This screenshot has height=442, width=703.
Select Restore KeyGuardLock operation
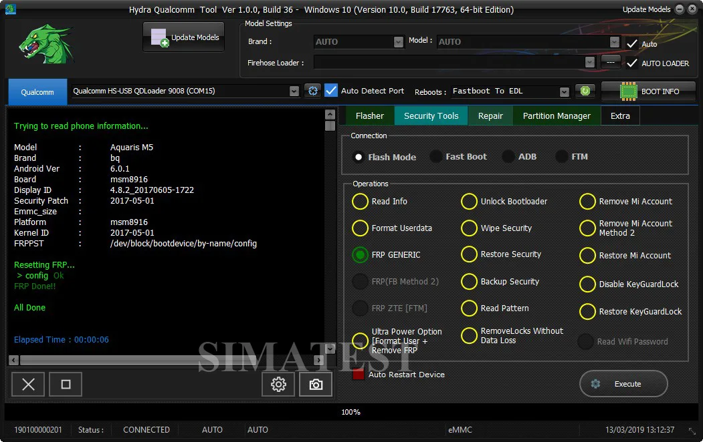(x=587, y=311)
